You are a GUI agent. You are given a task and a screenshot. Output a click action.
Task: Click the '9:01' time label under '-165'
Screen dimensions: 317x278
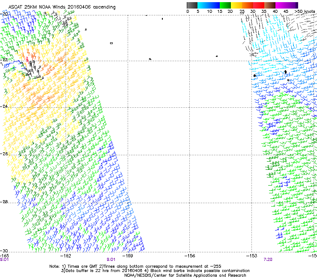click(x=4, y=260)
